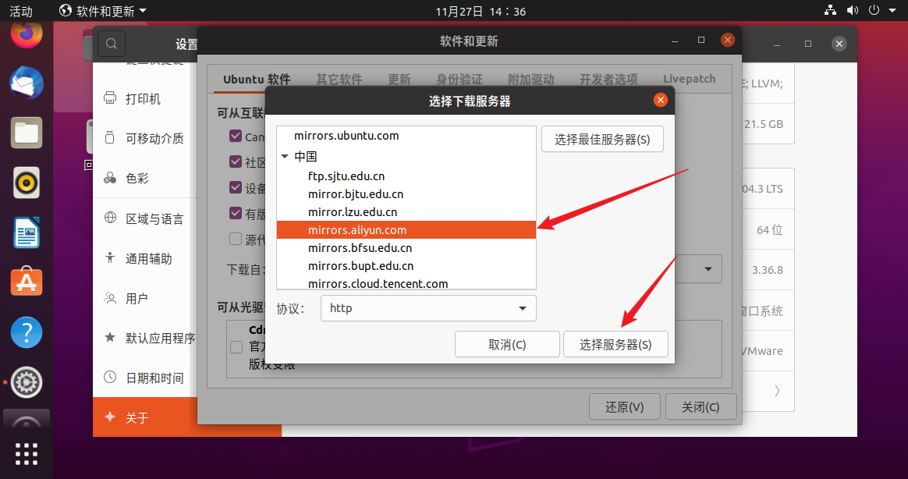Image resolution: width=908 pixels, height=479 pixels.
Task: Toggle the 有版权 multiverse checkbox
Action: 236,213
